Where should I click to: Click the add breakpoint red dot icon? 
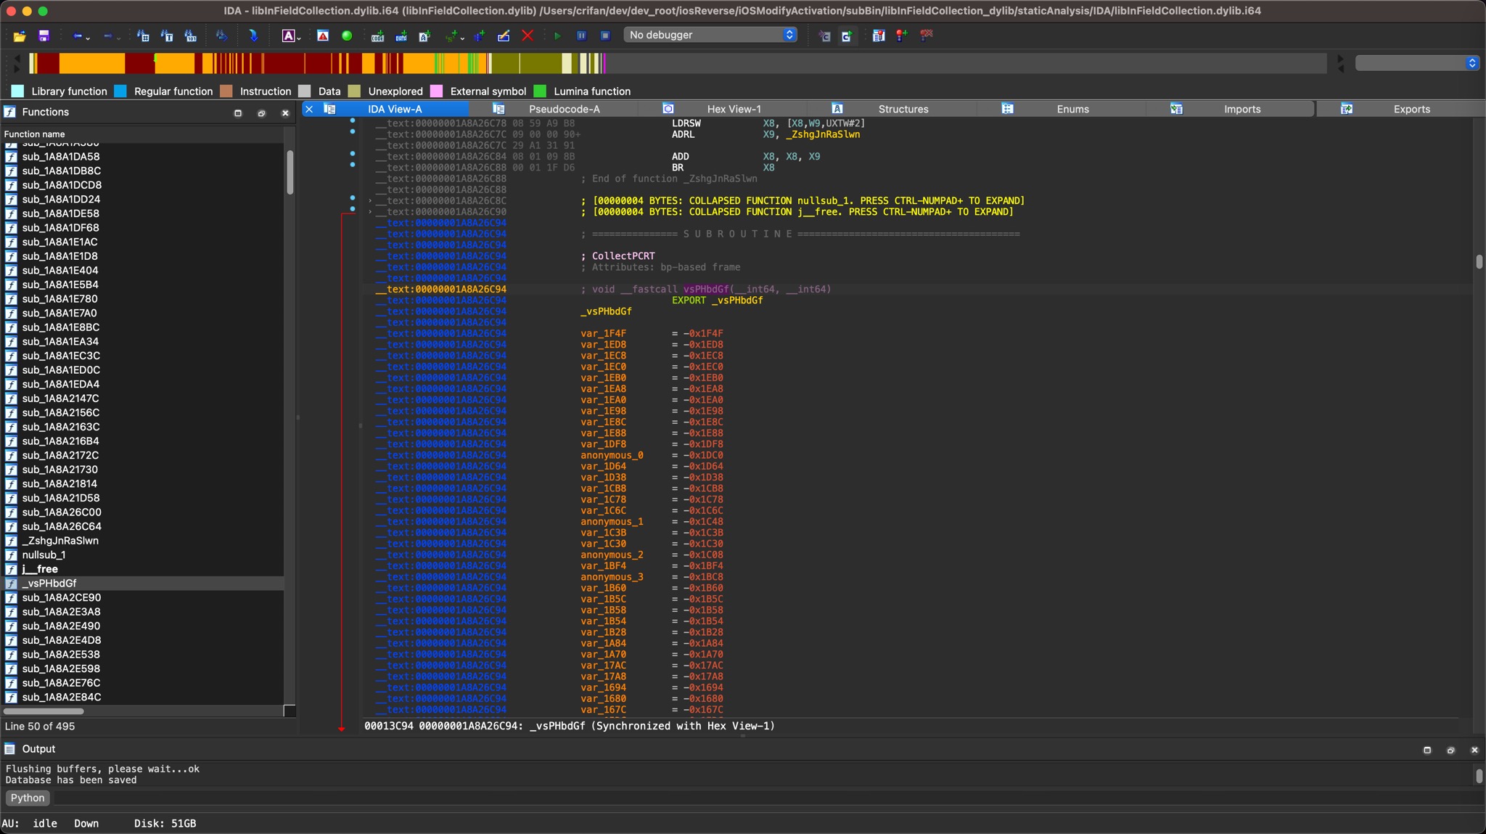[x=902, y=36]
